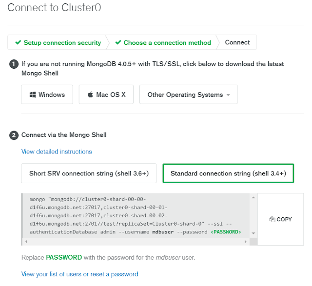Click the step 2 number badge
This screenshot has height=286, width=312.
[x=14, y=135]
